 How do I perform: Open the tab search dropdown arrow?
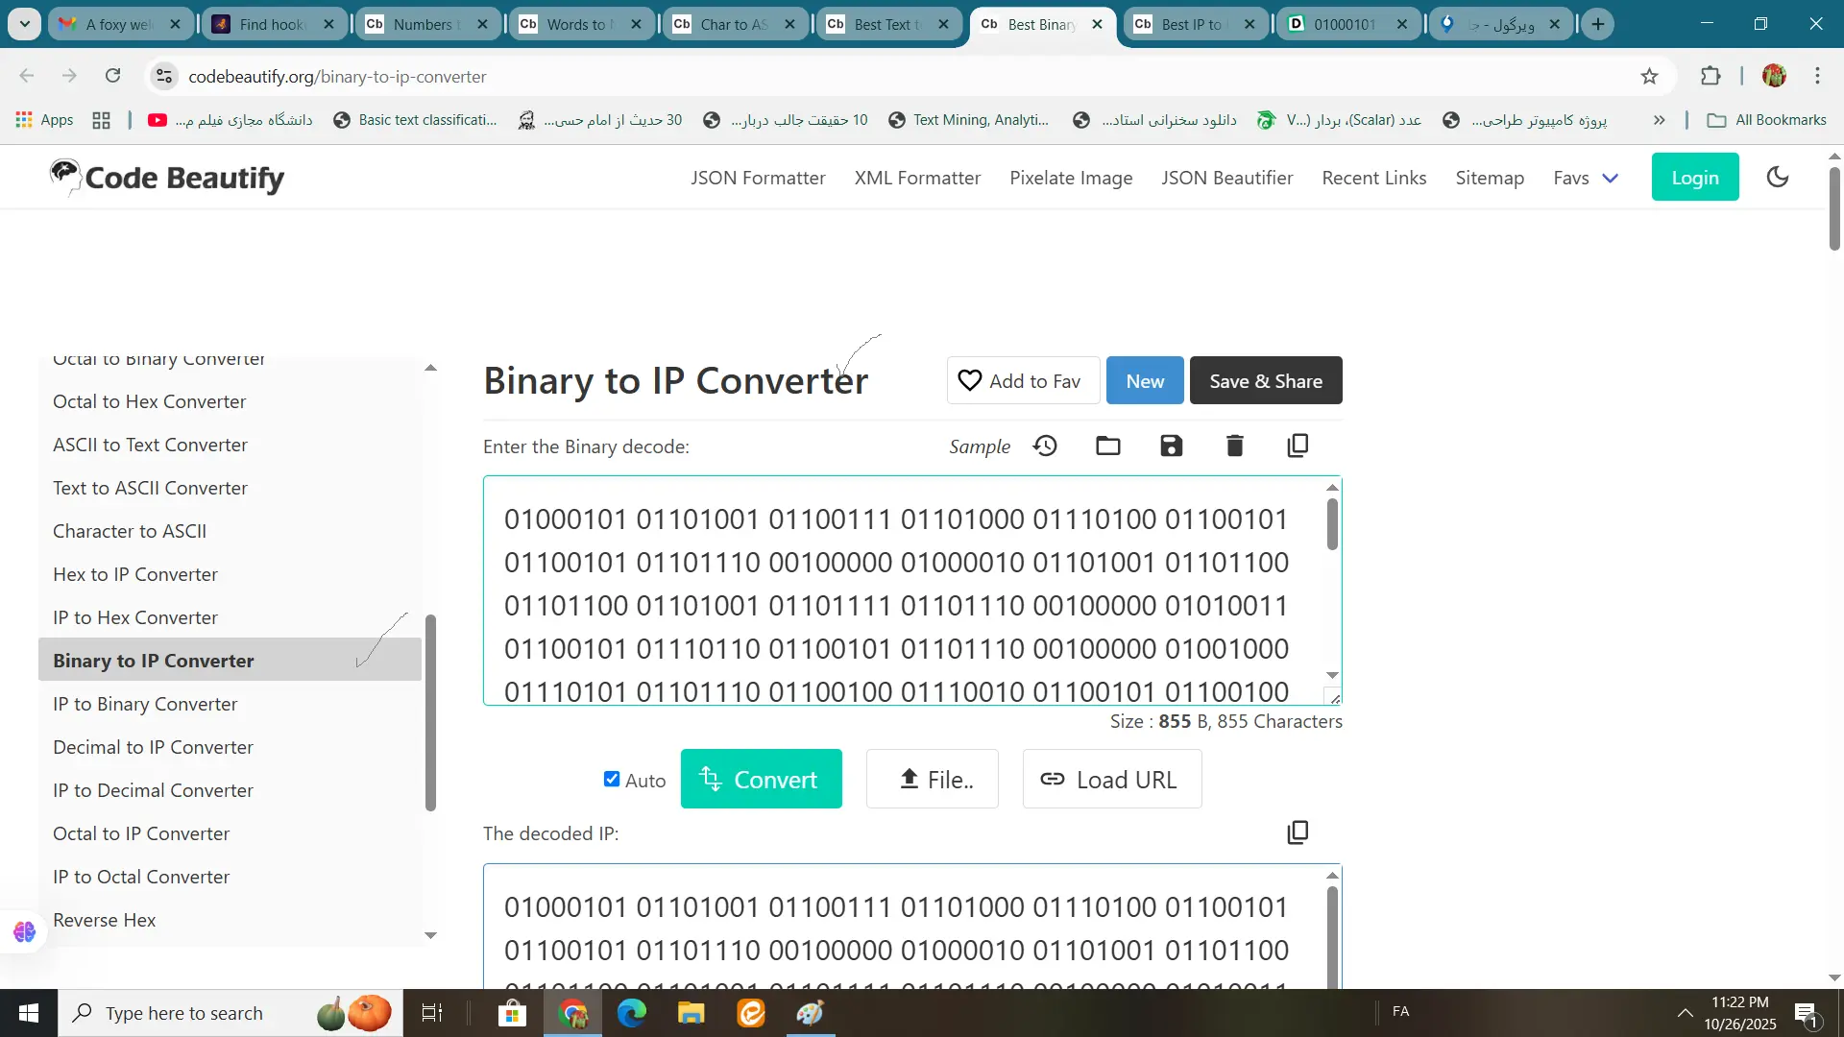(x=25, y=24)
